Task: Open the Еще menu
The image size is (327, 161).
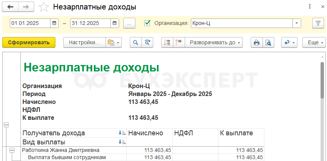Action: 314,42
